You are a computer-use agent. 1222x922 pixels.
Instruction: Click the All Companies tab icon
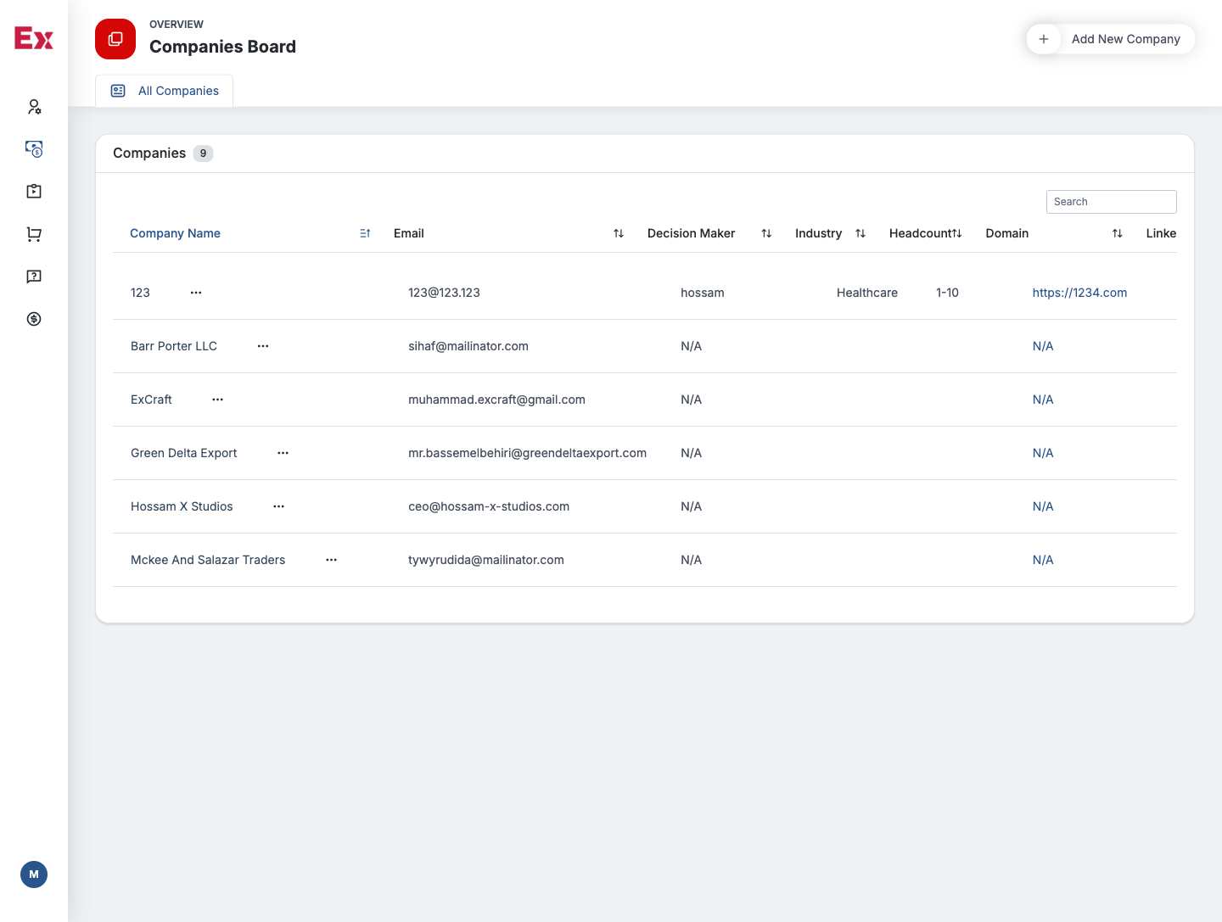pos(119,91)
